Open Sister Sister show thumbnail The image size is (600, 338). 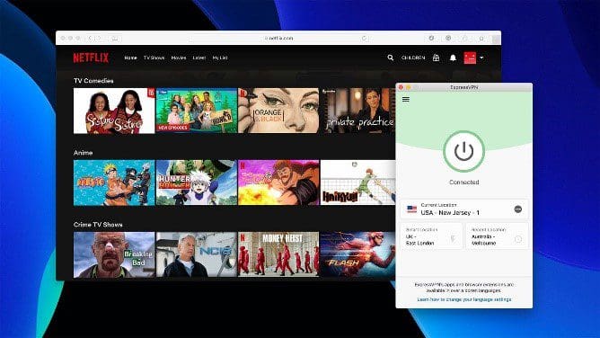[x=114, y=111]
